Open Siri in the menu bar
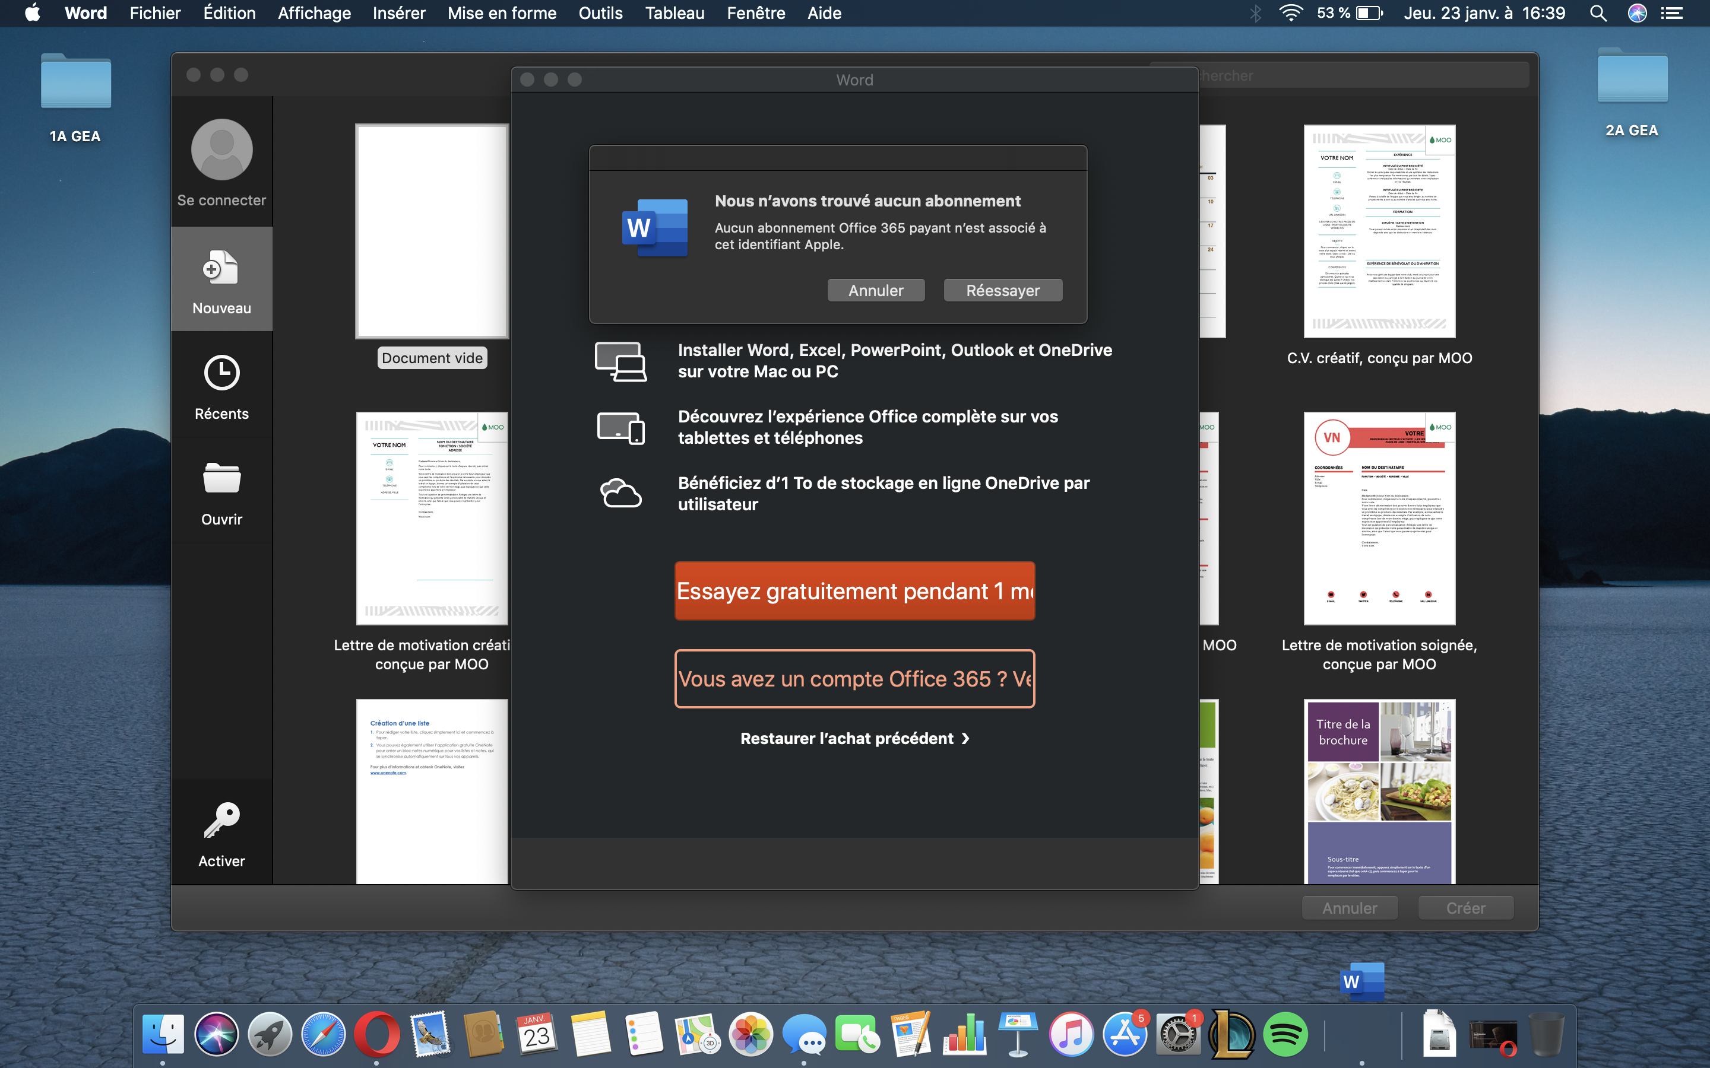 tap(1636, 14)
